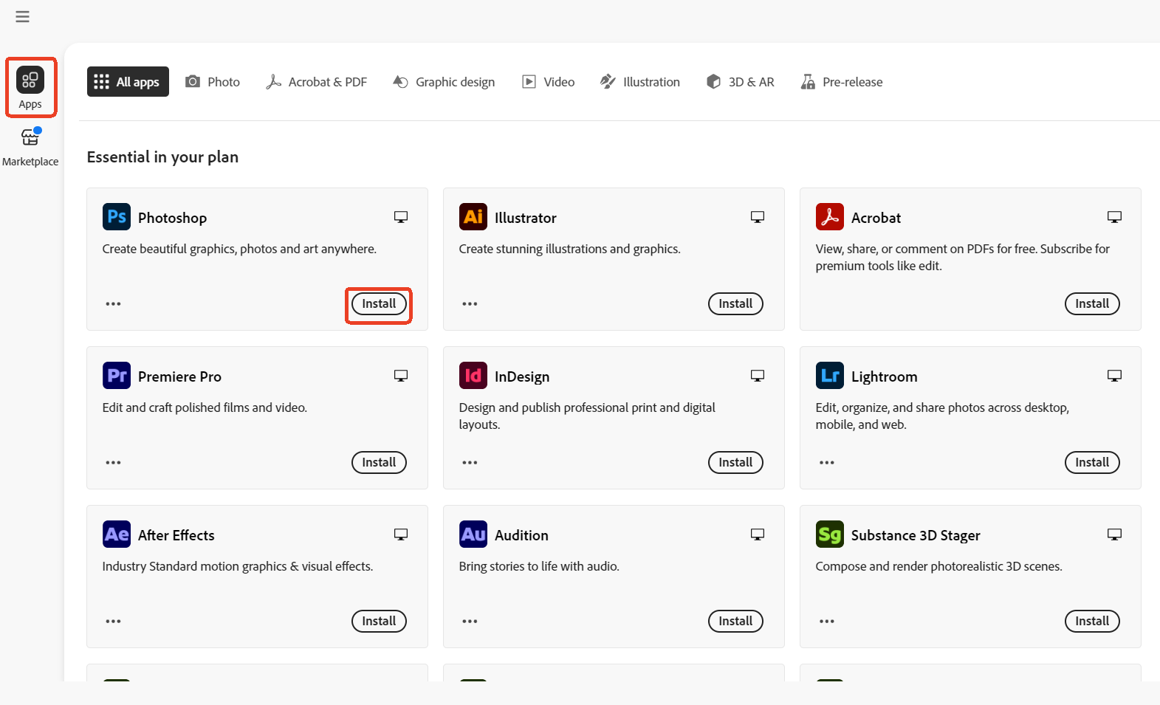Open the Apps sidebar section
The width and height of the screenshot is (1160, 705).
(x=30, y=87)
